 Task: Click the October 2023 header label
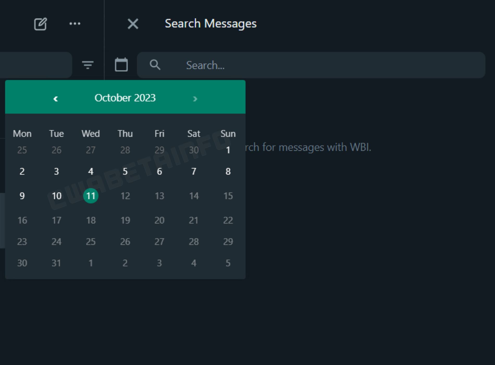[x=125, y=98]
